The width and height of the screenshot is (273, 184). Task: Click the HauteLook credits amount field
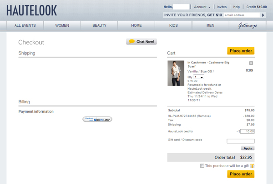tap(248, 131)
